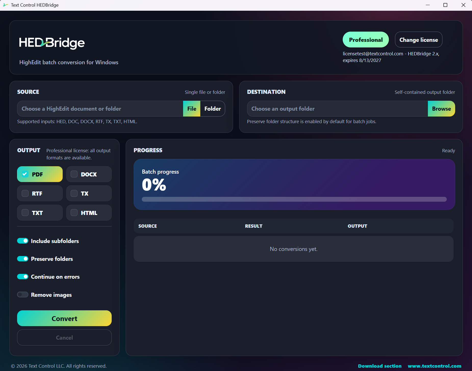
Task: Click the 'Text Control HEDBridge' window title
Action: click(x=35, y=5)
